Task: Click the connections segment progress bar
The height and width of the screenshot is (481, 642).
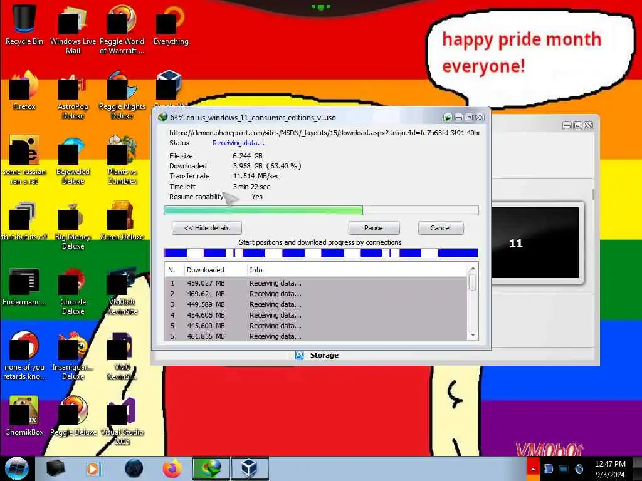Action: (x=321, y=253)
